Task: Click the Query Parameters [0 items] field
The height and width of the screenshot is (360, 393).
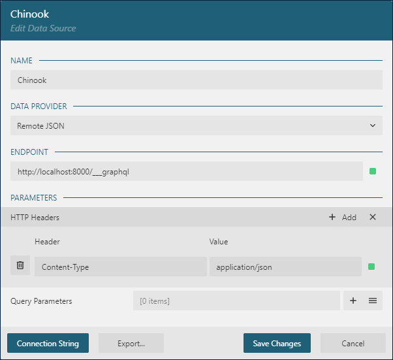Action: pyautogui.click(x=236, y=301)
